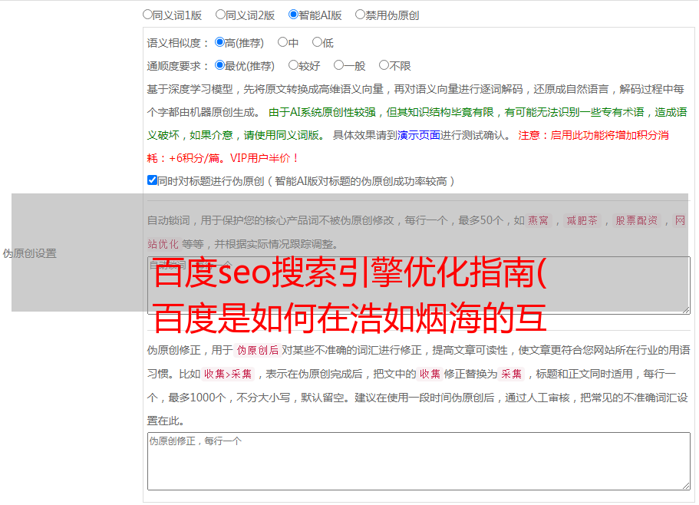The height and width of the screenshot is (505, 699).
Task: Grab the resize handle of 伪原创修正 textarea
Action: (x=686, y=486)
